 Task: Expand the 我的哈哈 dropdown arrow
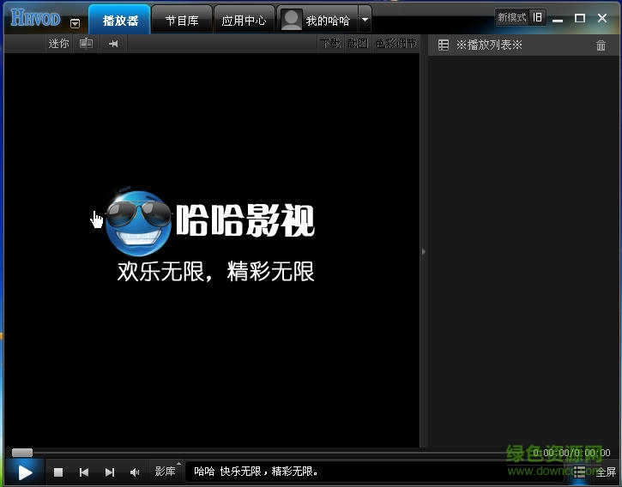pyautogui.click(x=365, y=19)
